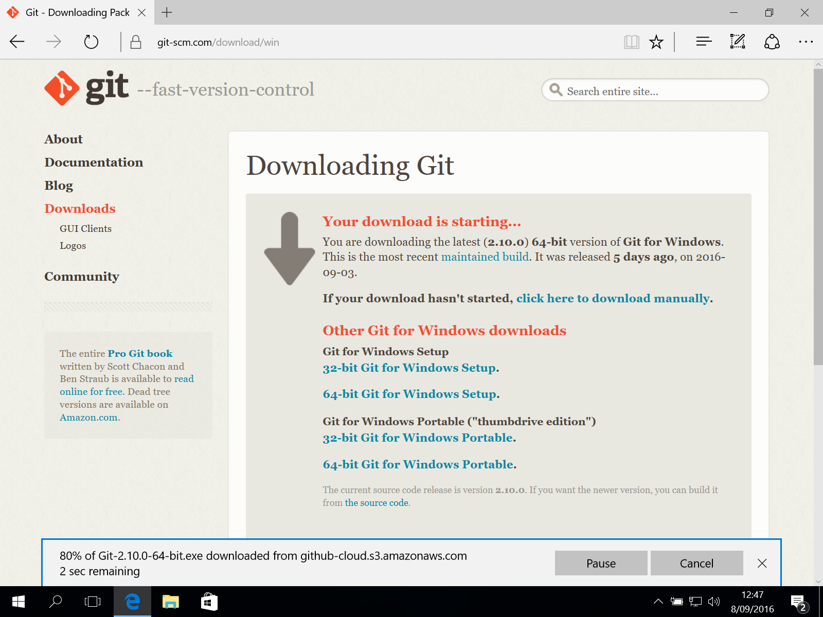The height and width of the screenshot is (617, 823).
Task: Open the Share icon in Edge
Action: 772,42
